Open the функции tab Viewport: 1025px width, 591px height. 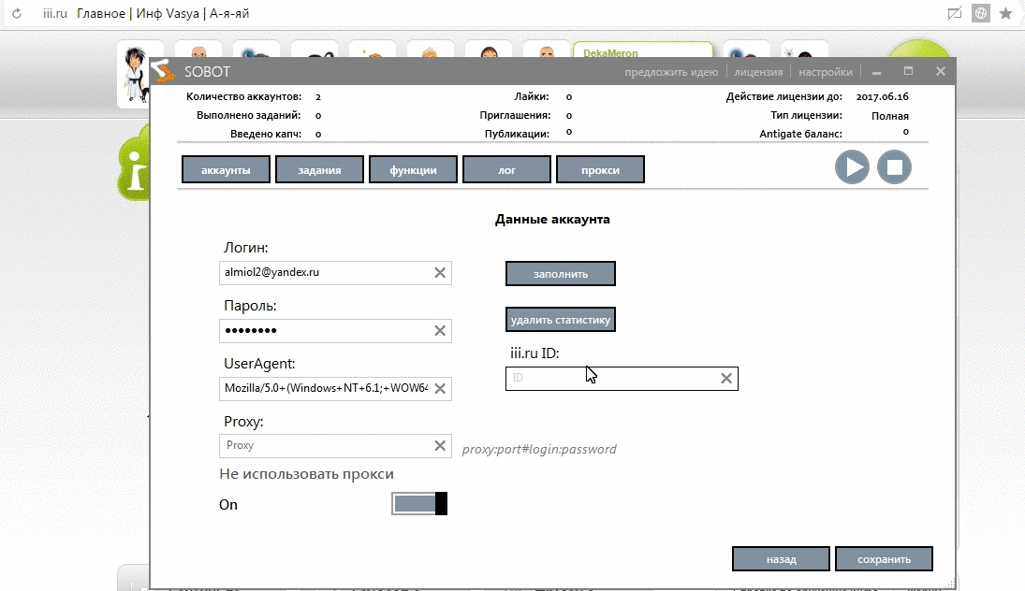point(413,170)
